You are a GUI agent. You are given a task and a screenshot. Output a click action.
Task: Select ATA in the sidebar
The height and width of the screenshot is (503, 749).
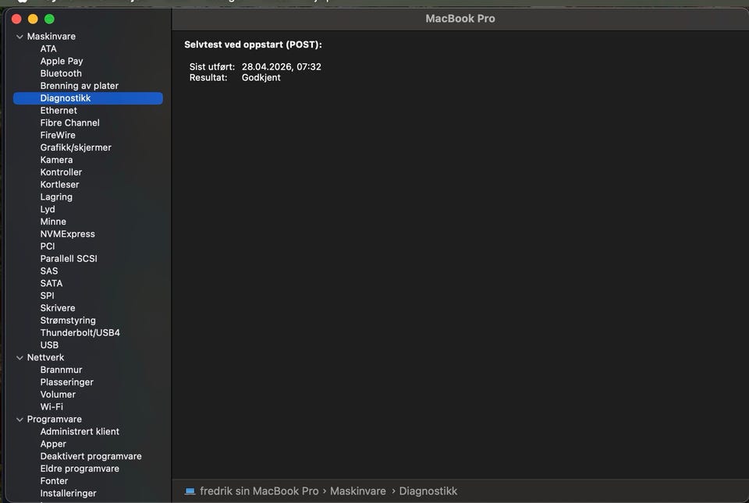pyautogui.click(x=48, y=48)
